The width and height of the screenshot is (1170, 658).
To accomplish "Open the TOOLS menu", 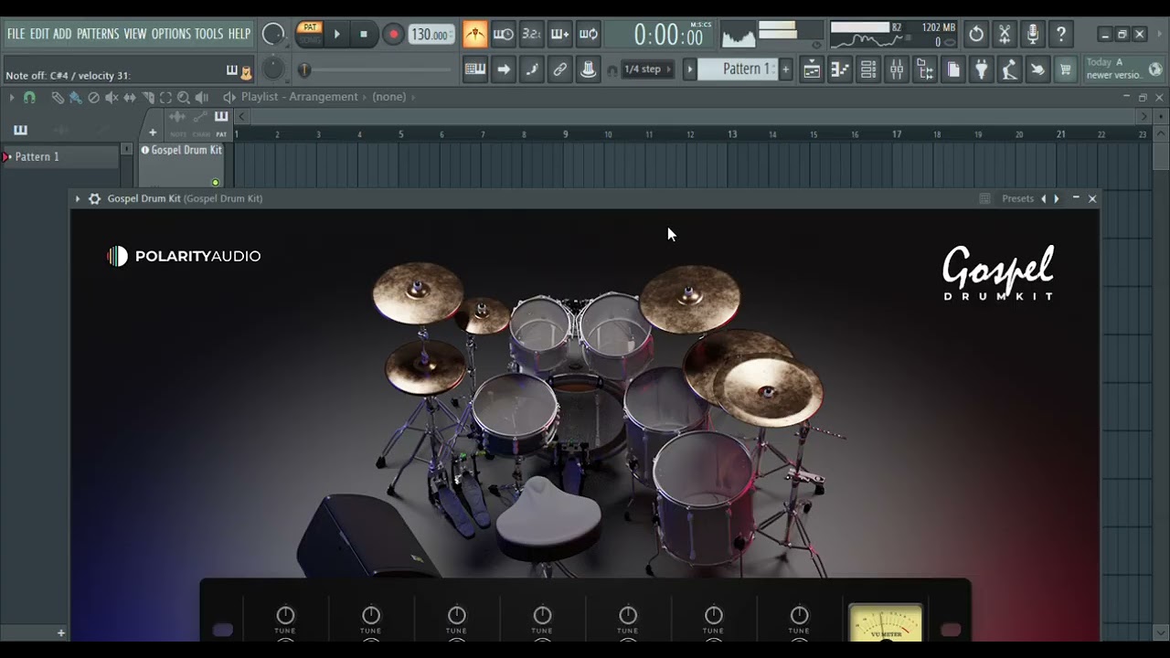I will (208, 34).
